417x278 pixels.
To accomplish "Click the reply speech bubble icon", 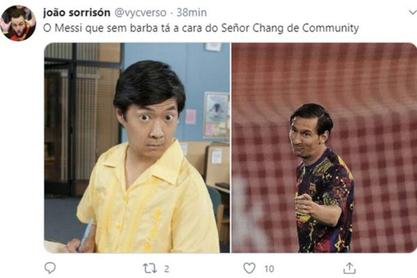I will pos(50,268).
